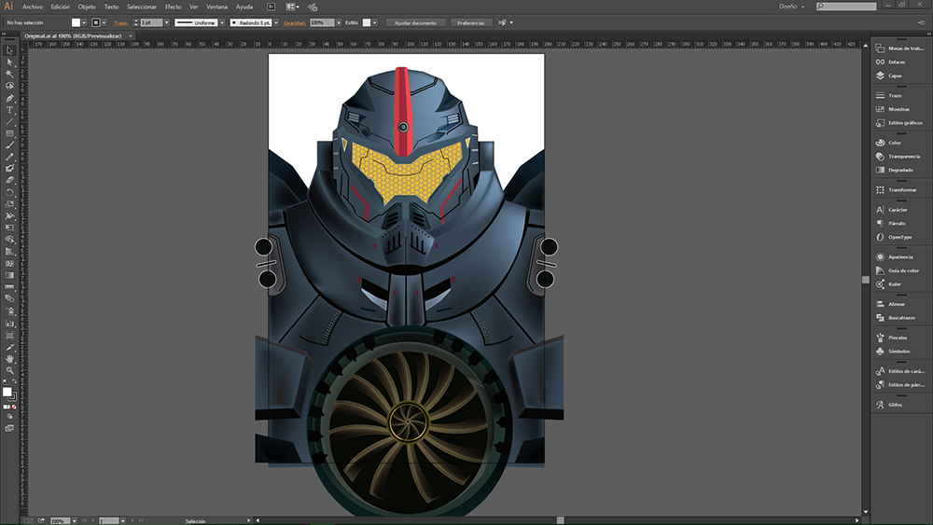Select the Rectangle tool
The image size is (933, 525).
tap(9, 133)
